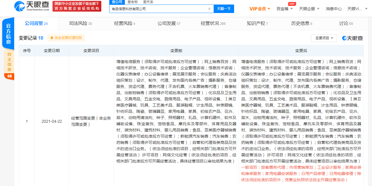Clear the search box with the × icon

[209, 9]
